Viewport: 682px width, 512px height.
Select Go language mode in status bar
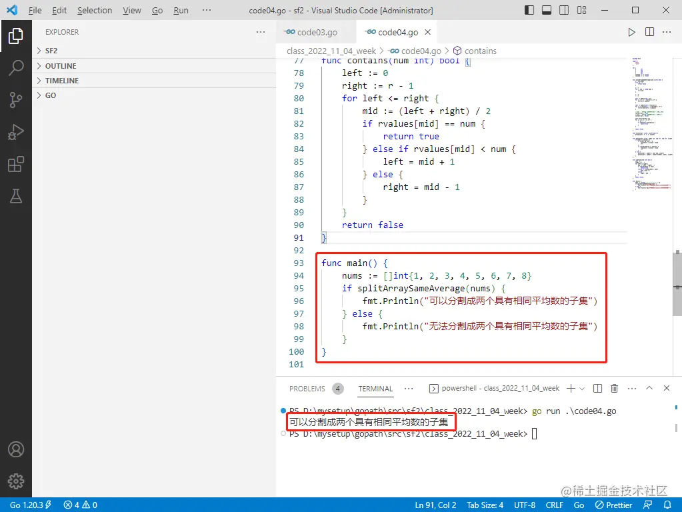(579, 505)
